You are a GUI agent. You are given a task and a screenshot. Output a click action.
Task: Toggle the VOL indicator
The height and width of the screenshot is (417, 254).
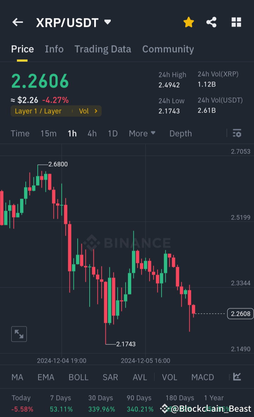(169, 377)
